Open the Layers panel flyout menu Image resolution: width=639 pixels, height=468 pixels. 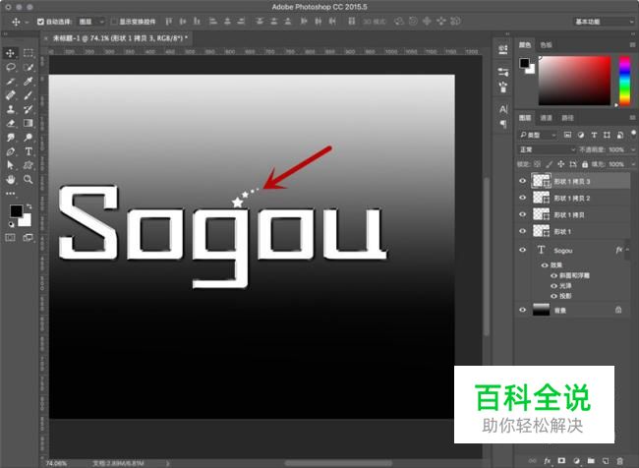coord(632,118)
